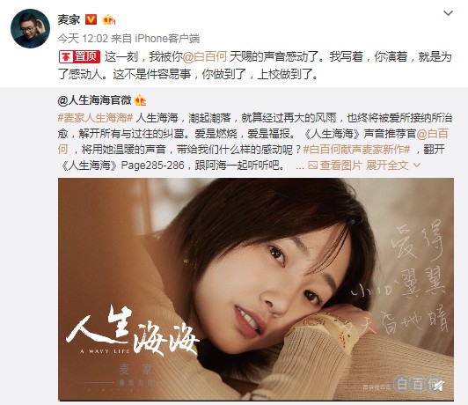Click the video progress bar under poster
The image size is (468, 405).
coord(256,400)
